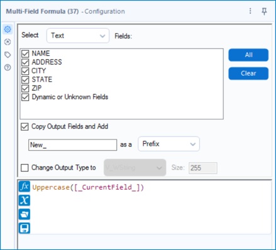The height and width of the screenshot is (250, 276).
Task: Toggle the Dynamic or Unknown Fields checkbox
Action: (x=25, y=97)
